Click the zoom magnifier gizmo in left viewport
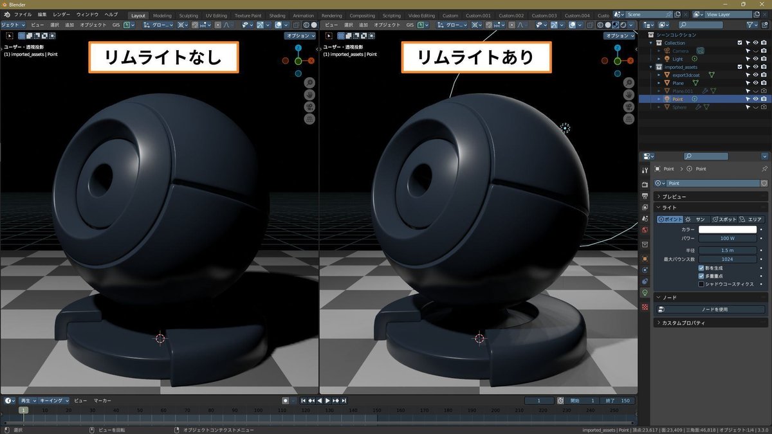 point(309,82)
